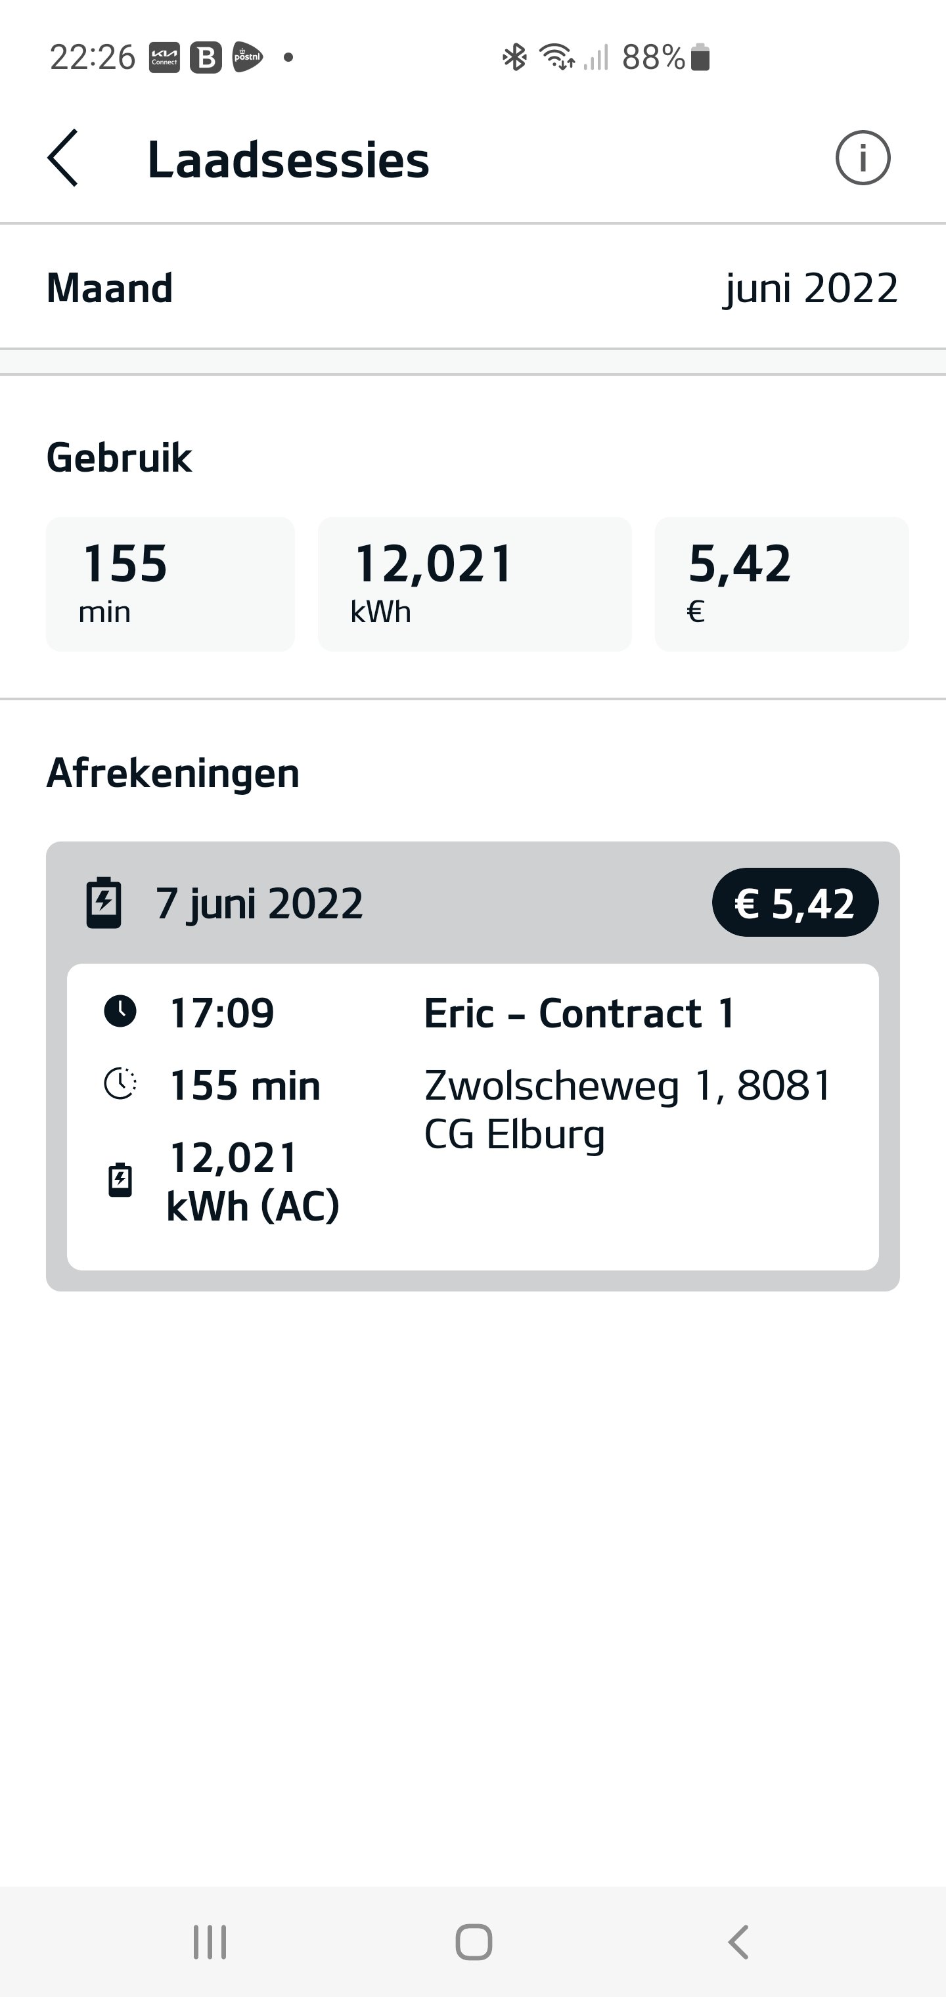This screenshot has width=946, height=1997.
Task: Open the Eric – Contract 1 session details
Action: [x=579, y=1013]
